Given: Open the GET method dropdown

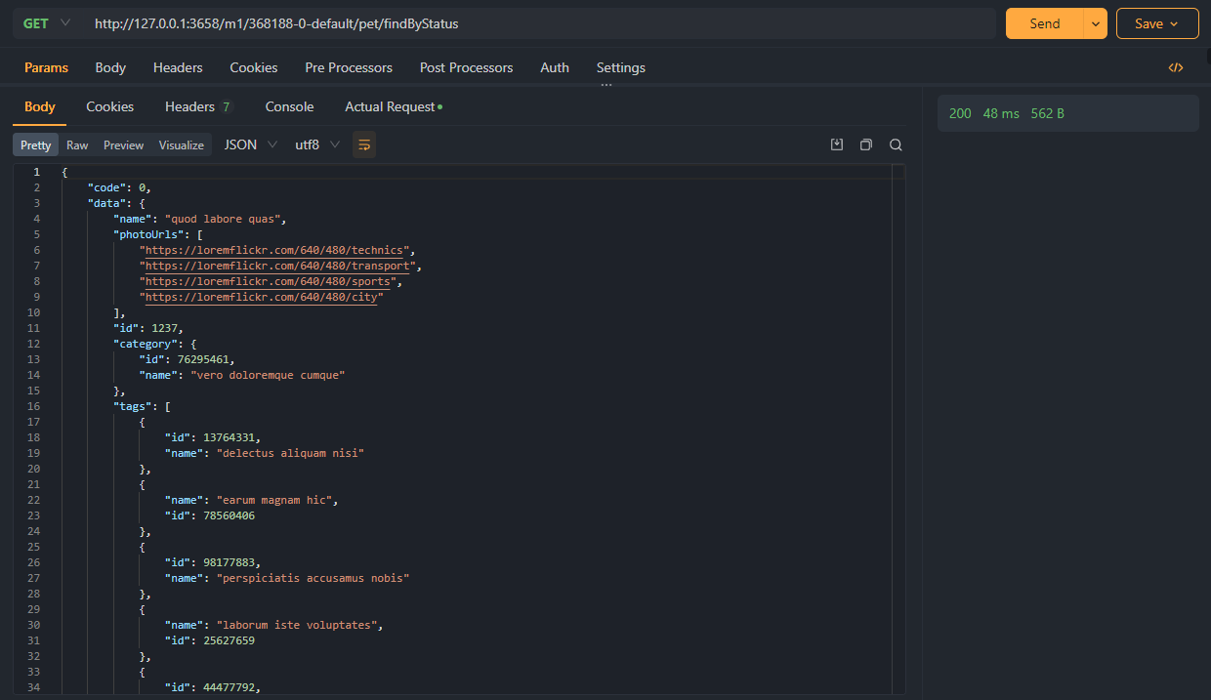Looking at the screenshot, I should [47, 23].
